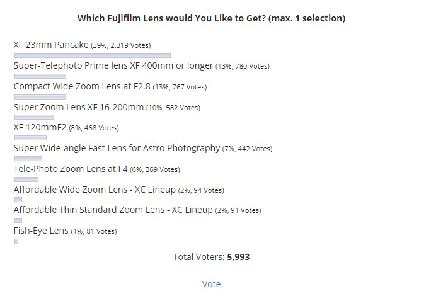
Task: Click the Astro Photography lens result bar
Action: click(28, 159)
